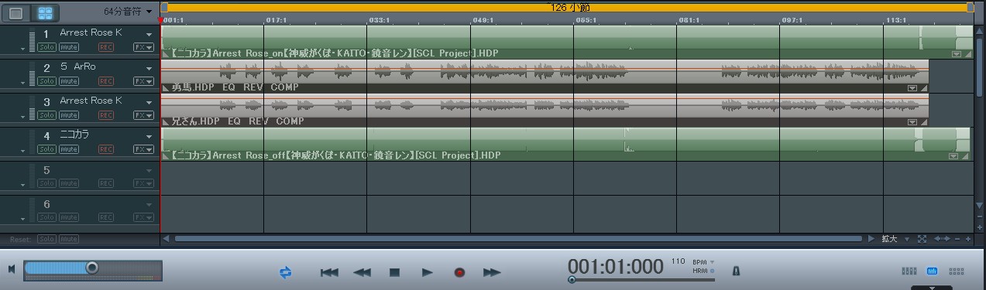Zoom out with minus button
The image size is (986, 290).
pos(957,239)
